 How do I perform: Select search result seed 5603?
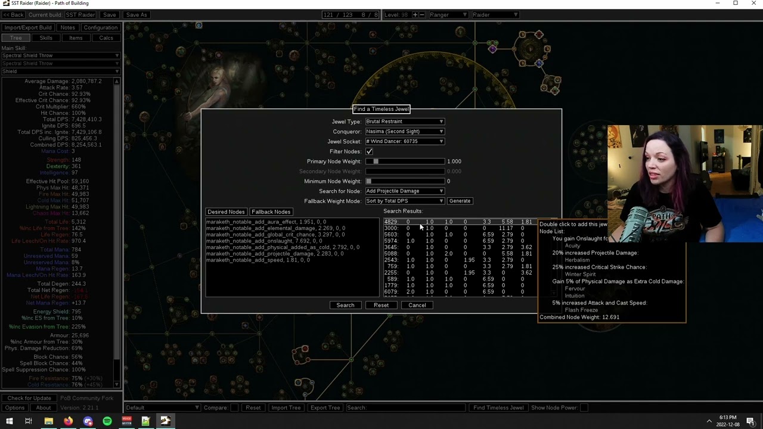pyautogui.click(x=459, y=235)
